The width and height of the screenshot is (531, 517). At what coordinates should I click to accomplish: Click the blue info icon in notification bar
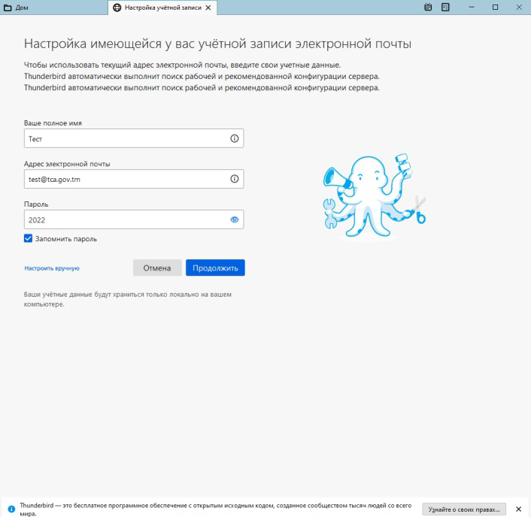(x=11, y=509)
